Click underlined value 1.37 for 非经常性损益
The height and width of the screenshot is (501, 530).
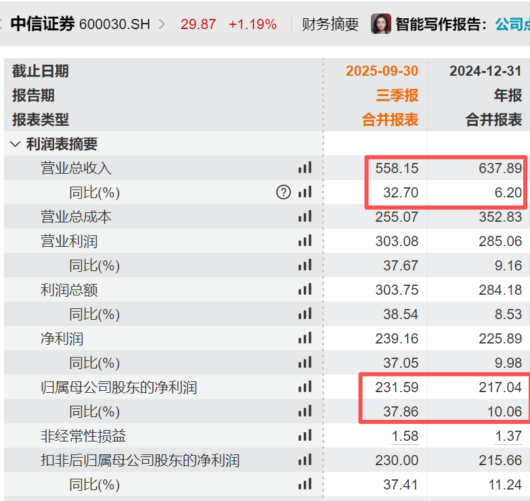tap(508, 436)
